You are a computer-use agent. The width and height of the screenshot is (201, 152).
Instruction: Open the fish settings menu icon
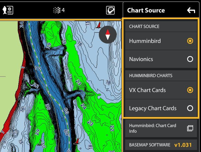tap(8, 10)
